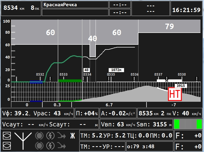Select the 79 speed limit block
Viewport: 204px width, 152px height.
coord(169,26)
